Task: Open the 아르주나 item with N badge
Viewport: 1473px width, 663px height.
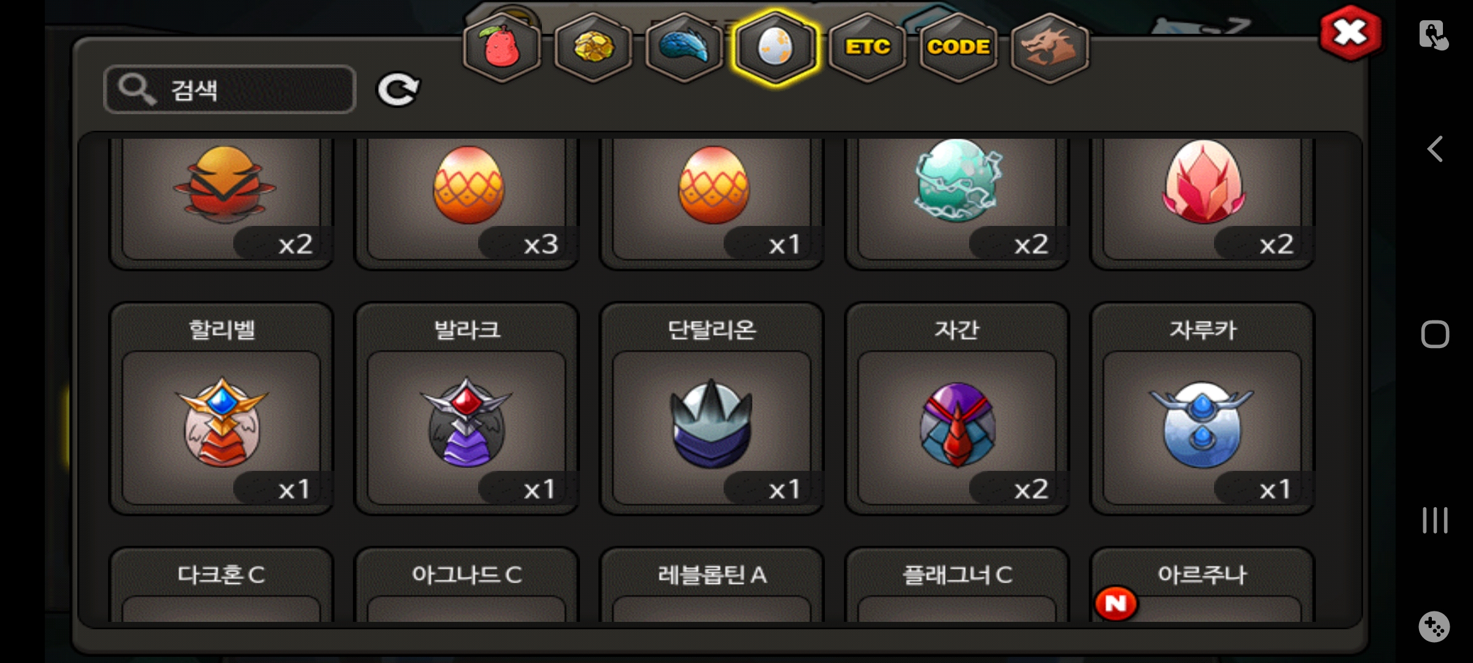Action: coord(1202,584)
